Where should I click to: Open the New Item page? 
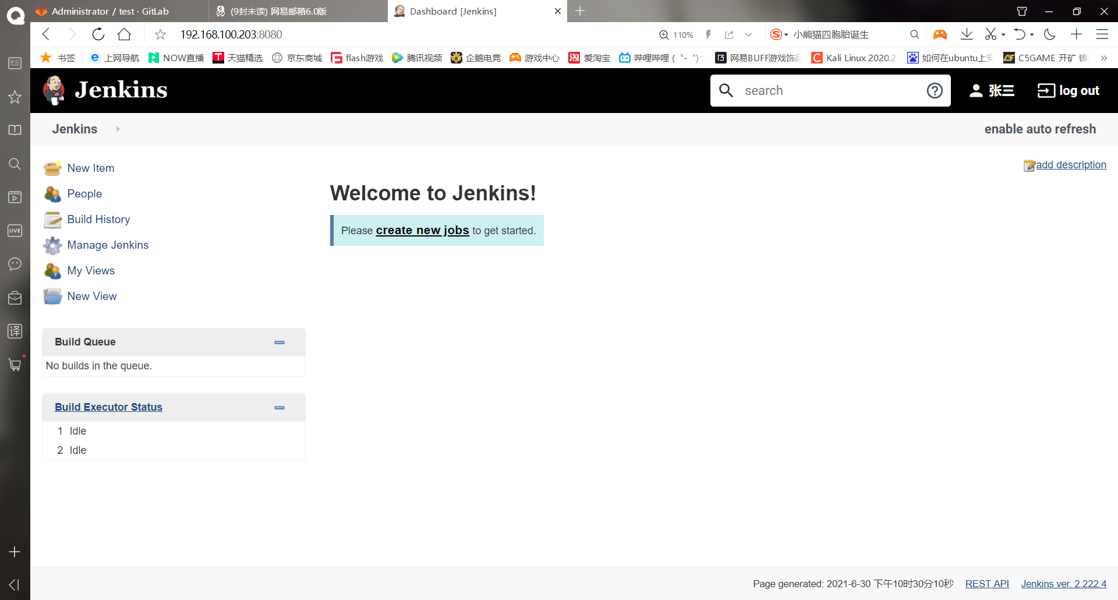point(90,168)
